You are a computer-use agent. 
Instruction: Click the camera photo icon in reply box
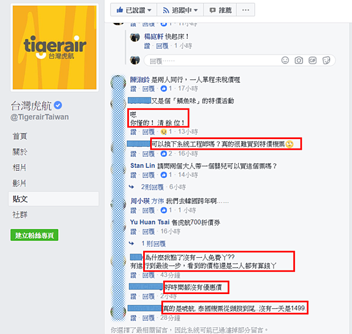[299, 60]
